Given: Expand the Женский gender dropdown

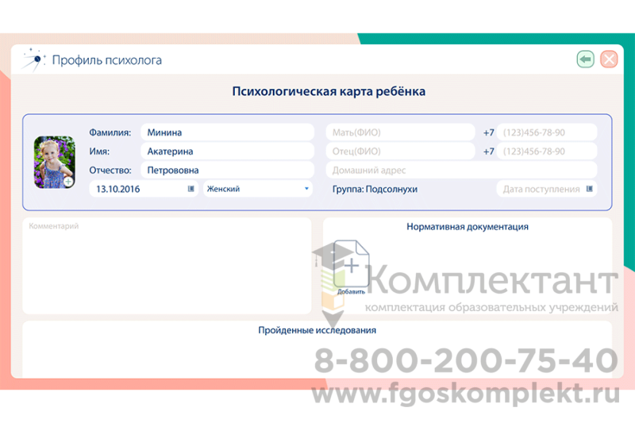Looking at the screenshot, I should click(x=306, y=189).
